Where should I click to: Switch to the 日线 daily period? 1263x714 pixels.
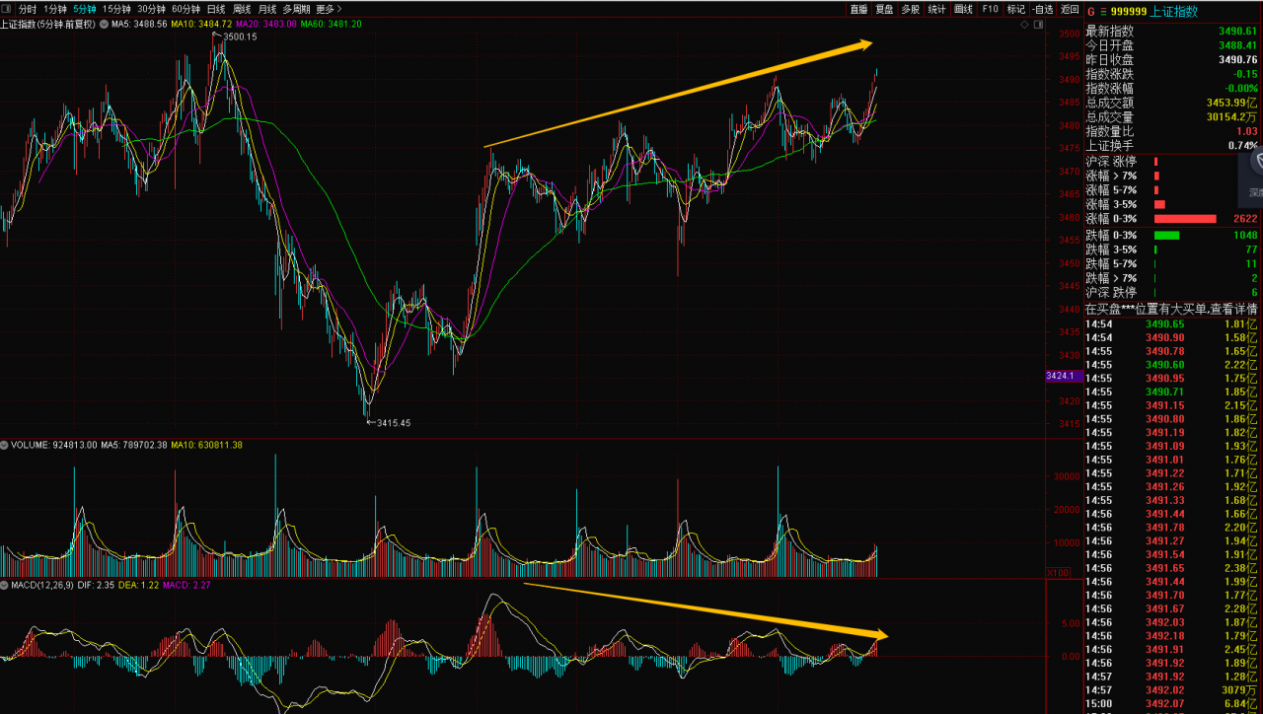coord(216,9)
